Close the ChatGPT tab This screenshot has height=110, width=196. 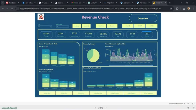(100, 3)
